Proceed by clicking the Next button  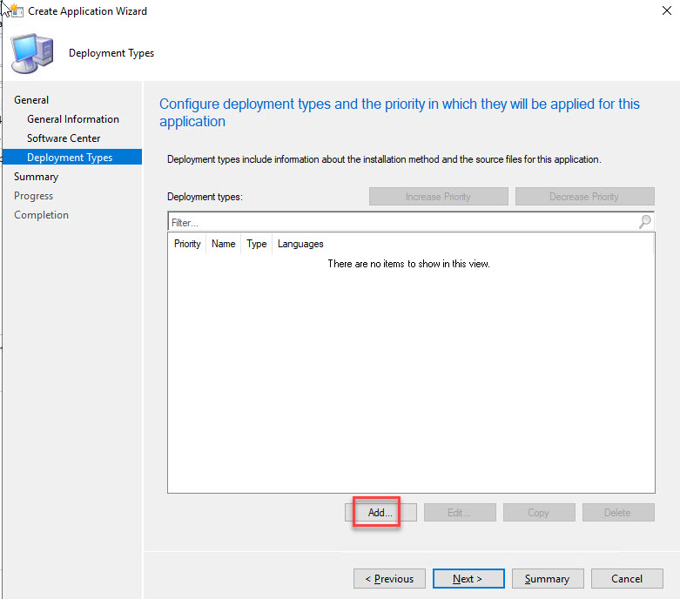(468, 579)
